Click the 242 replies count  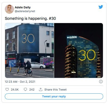click(32, 90)
